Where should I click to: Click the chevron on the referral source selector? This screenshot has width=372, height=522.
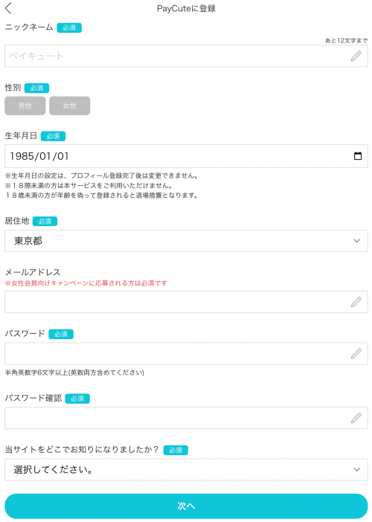point(356,469)
